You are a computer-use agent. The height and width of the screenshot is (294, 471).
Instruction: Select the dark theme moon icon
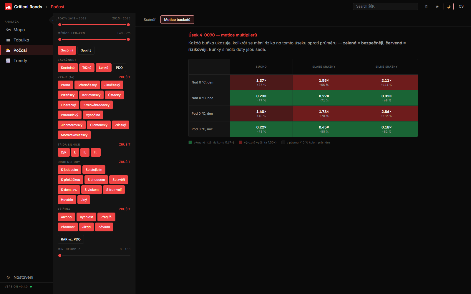click(448, 6)
